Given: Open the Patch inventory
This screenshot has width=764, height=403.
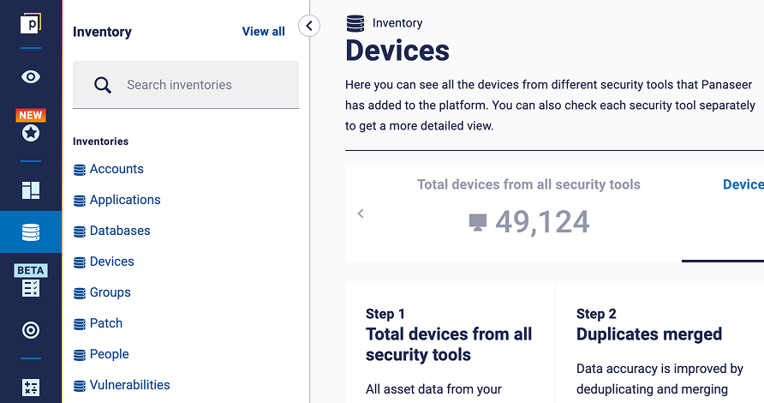Looking at the screenshot, I should [98, 323].
